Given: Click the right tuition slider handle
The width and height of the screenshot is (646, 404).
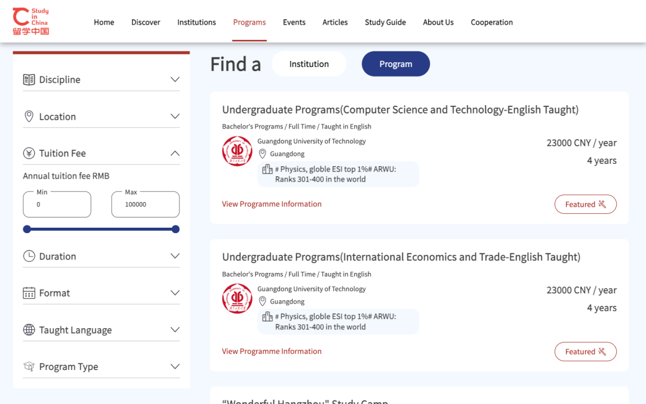Looking at the screenshot, I should click(175, 229).
